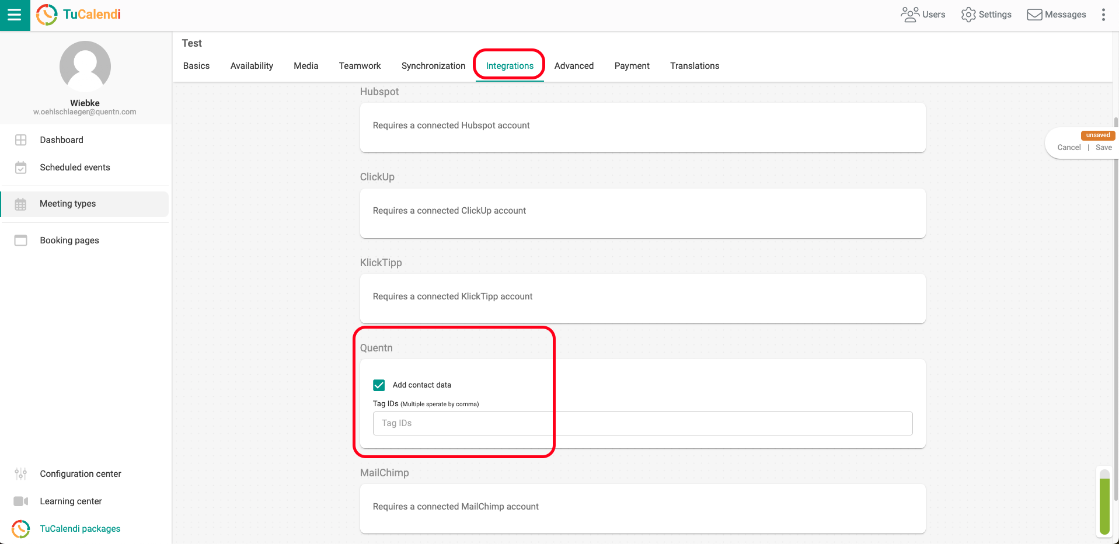The width and height of the screenshot is (1119, 544).
Task: Open the TuCalendi packages link
Action: (x=80, y=529)
